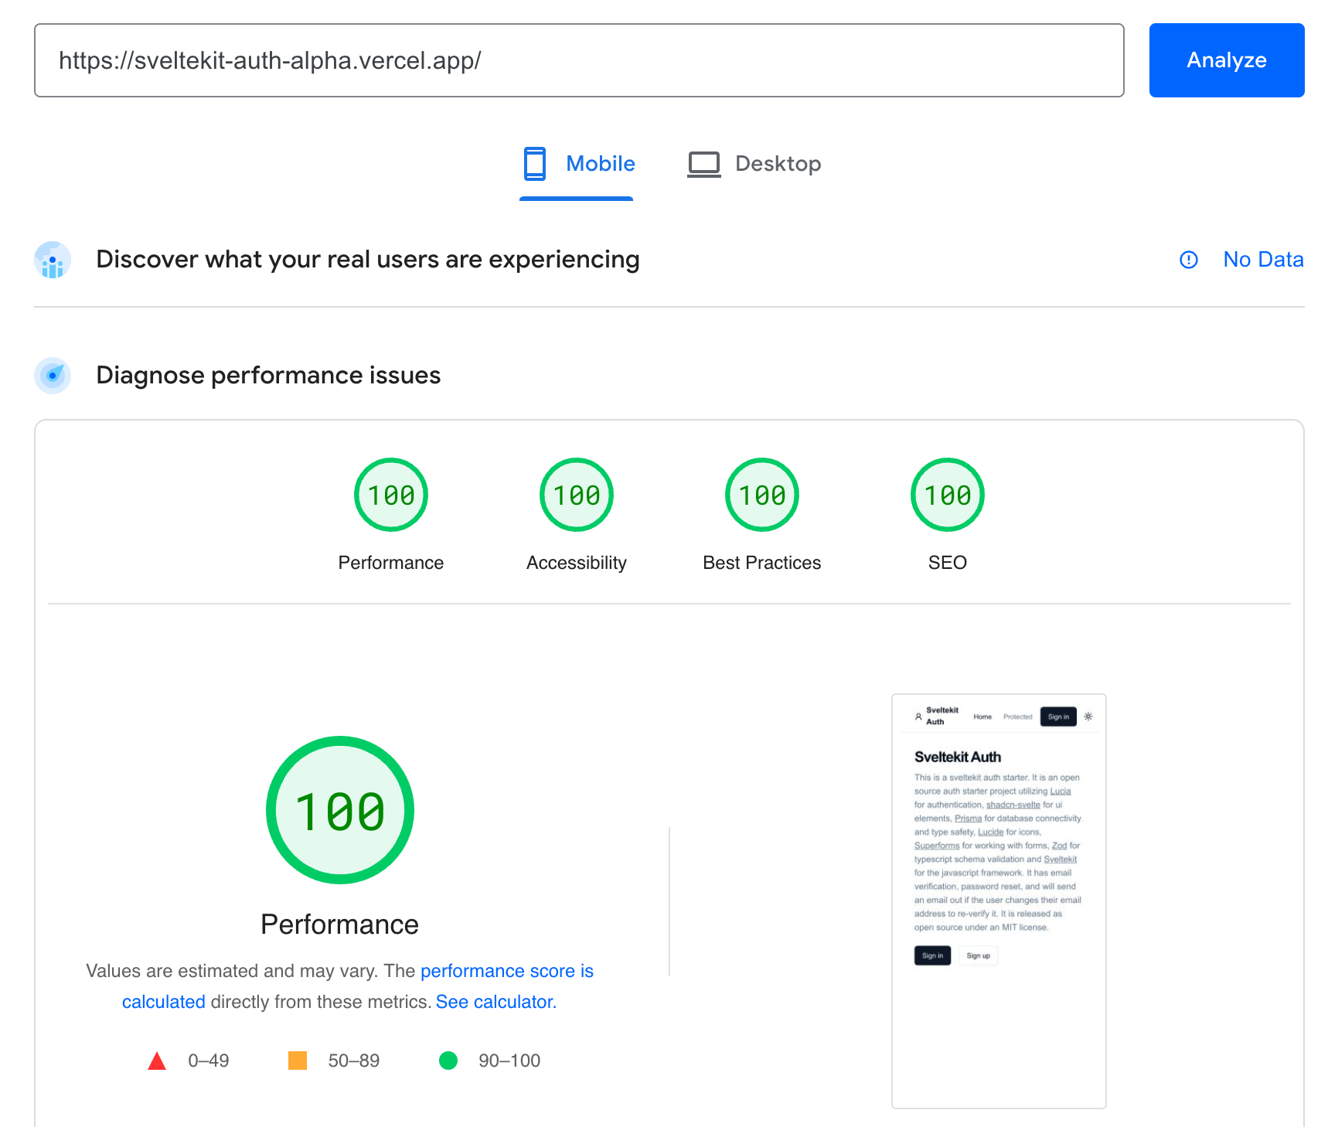Switch to the Mobile tab
Image resolution: width=1328 pixels, height=1127 pixels.
point(577,164)
